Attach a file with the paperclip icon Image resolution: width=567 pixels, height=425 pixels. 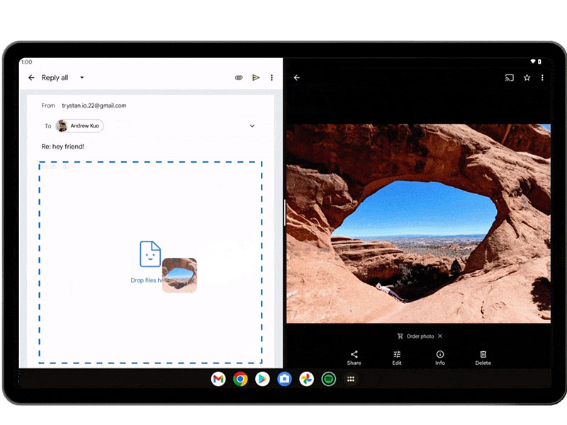click(239, 78)
